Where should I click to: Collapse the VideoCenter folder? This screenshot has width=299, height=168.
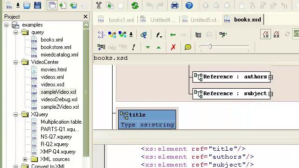tap(15, 62)
